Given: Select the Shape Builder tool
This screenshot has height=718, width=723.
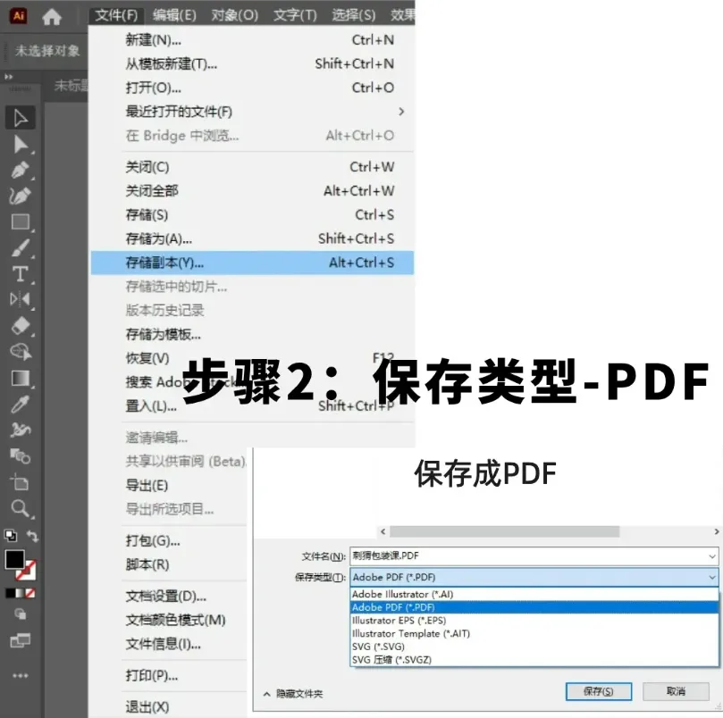Looking at the screenshot, I should [21, 352].
